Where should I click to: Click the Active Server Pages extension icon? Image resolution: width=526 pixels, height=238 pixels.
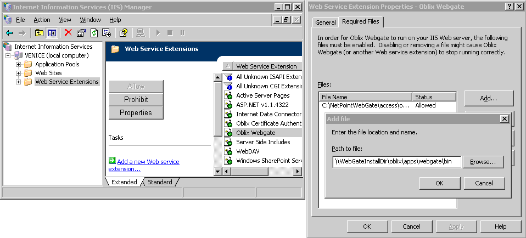point(228,96)
